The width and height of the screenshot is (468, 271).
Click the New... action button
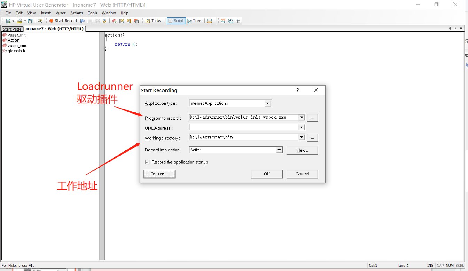click(x=302, y=150)
